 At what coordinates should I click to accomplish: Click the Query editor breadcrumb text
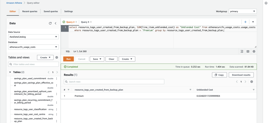pyautogui.click(x=33, y=3)
